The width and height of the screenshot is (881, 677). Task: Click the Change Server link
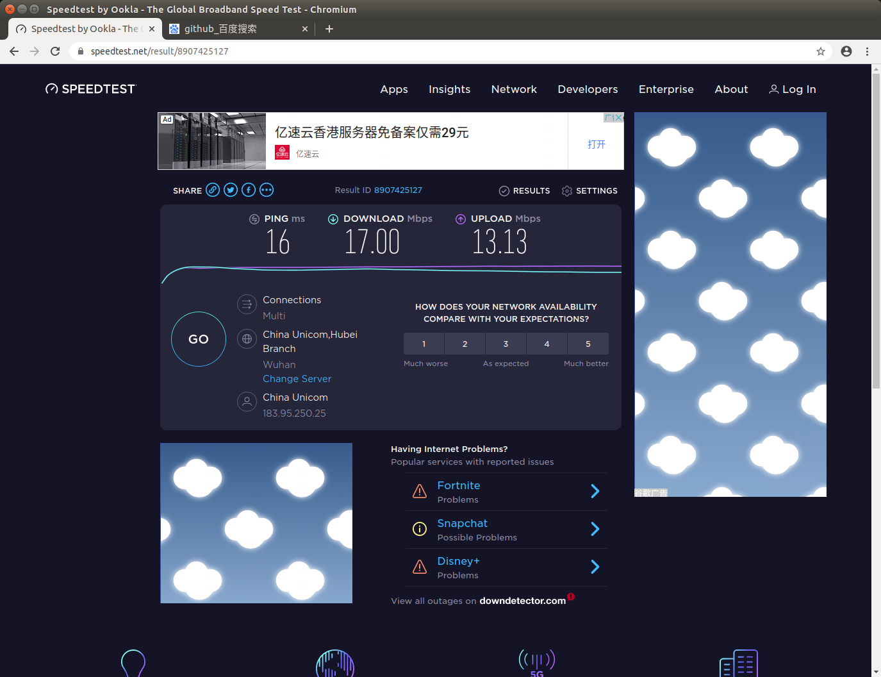click(x=297, y=378)
